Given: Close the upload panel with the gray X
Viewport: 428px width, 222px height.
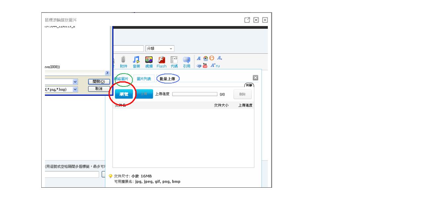Looking at the screenshot, I should [255, 78].
